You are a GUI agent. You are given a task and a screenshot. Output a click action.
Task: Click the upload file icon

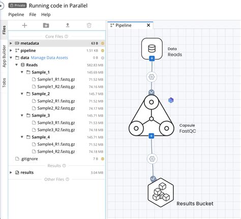[68, 26]
